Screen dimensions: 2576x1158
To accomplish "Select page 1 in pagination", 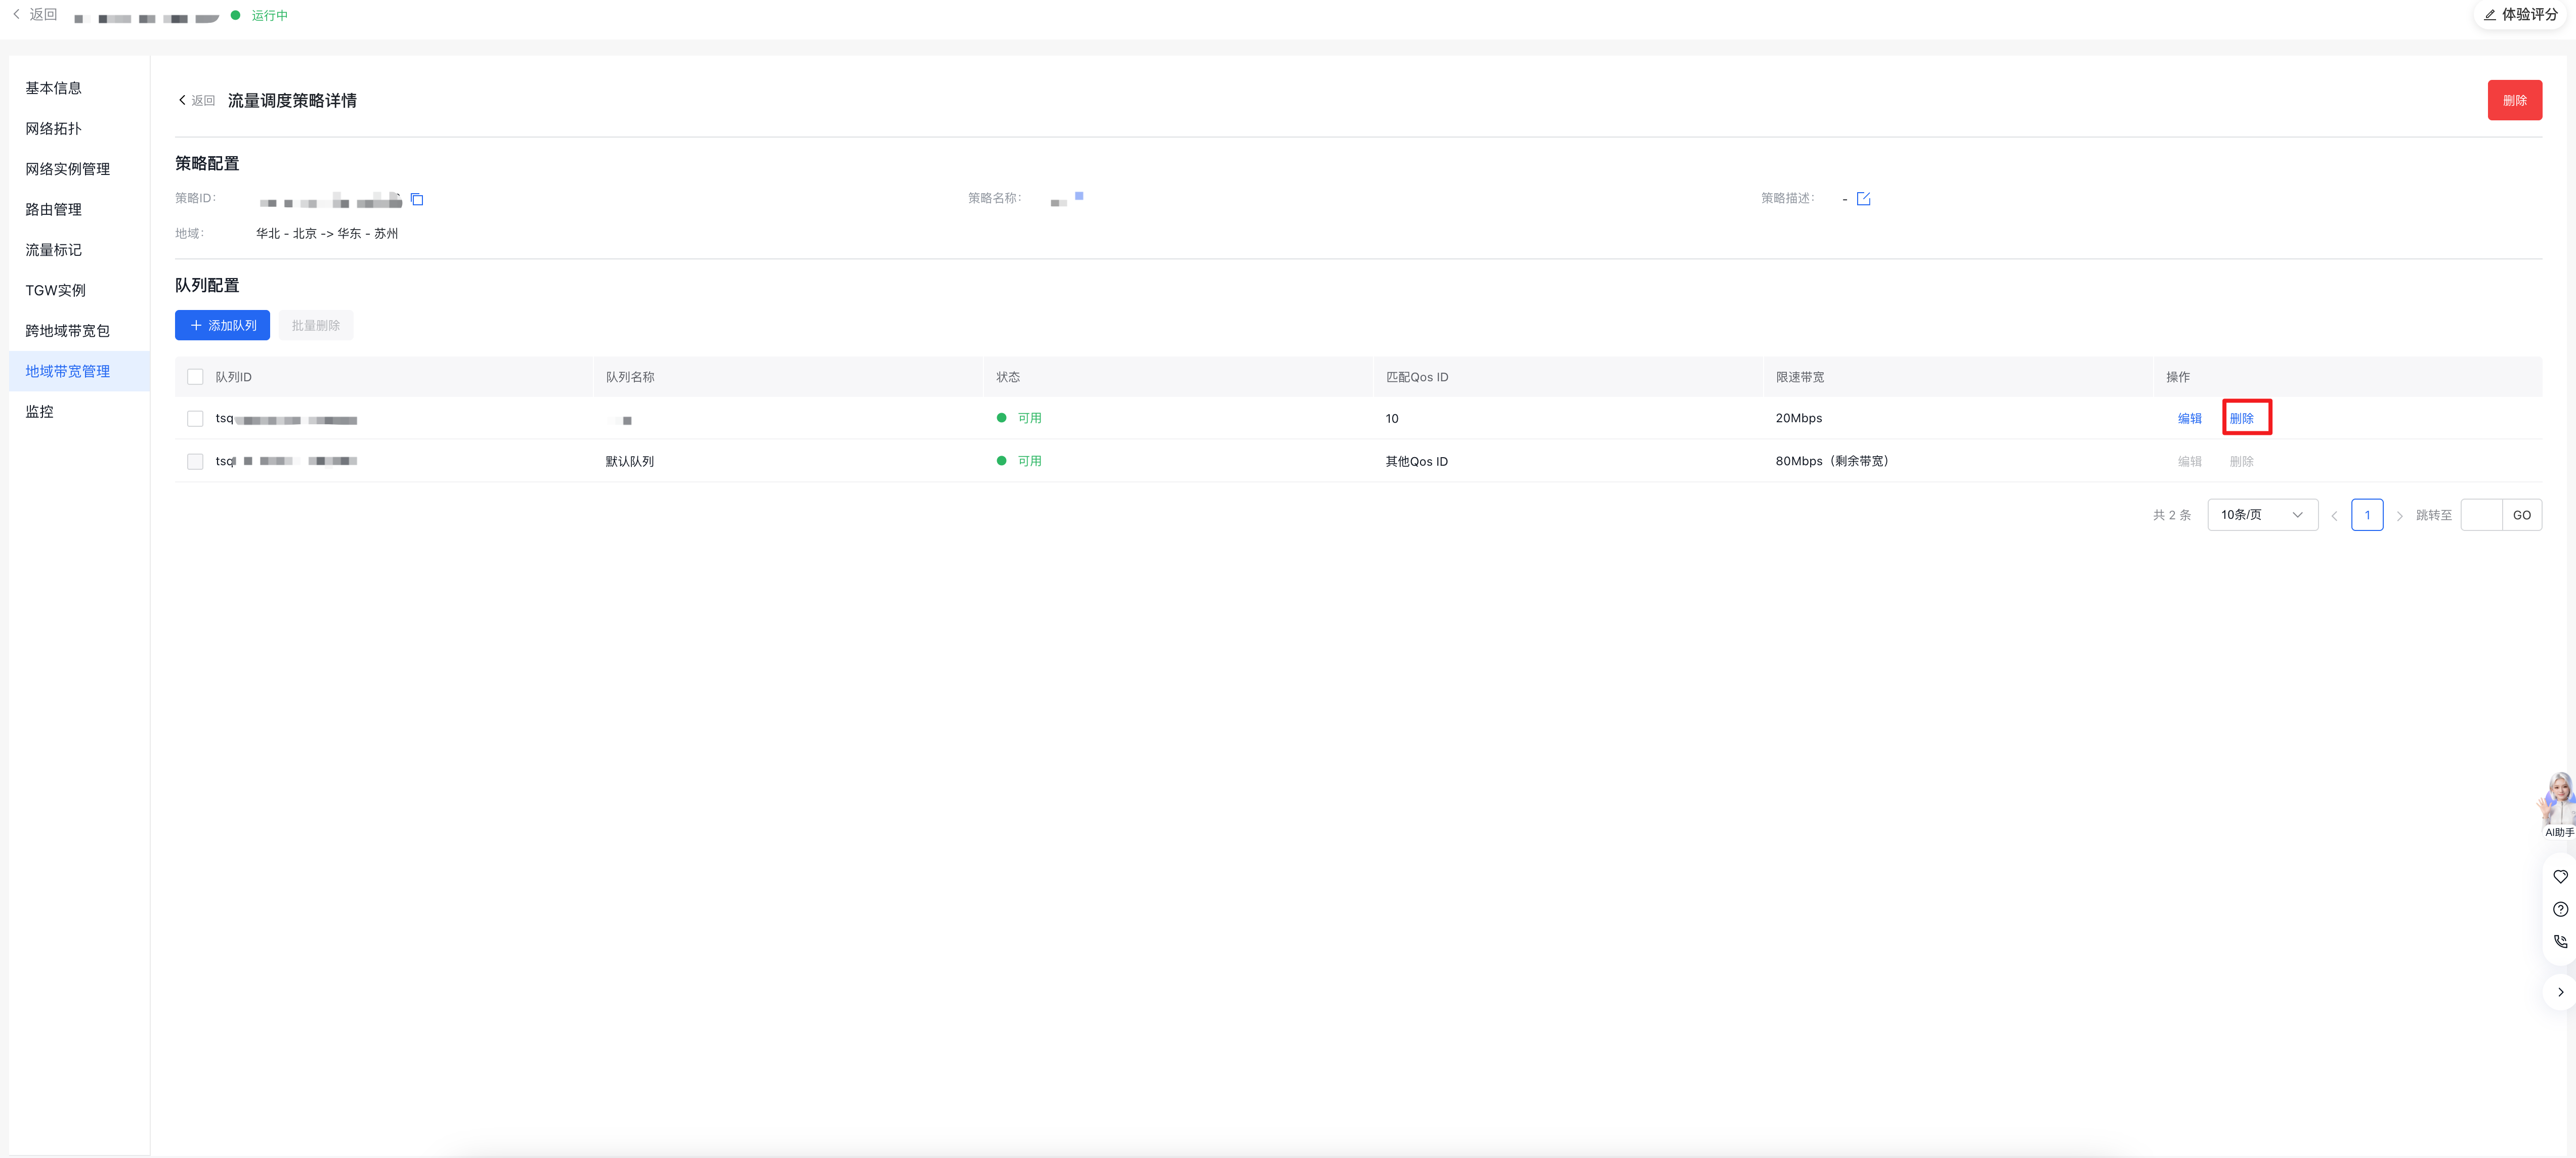I will [x=2366, y=515].
